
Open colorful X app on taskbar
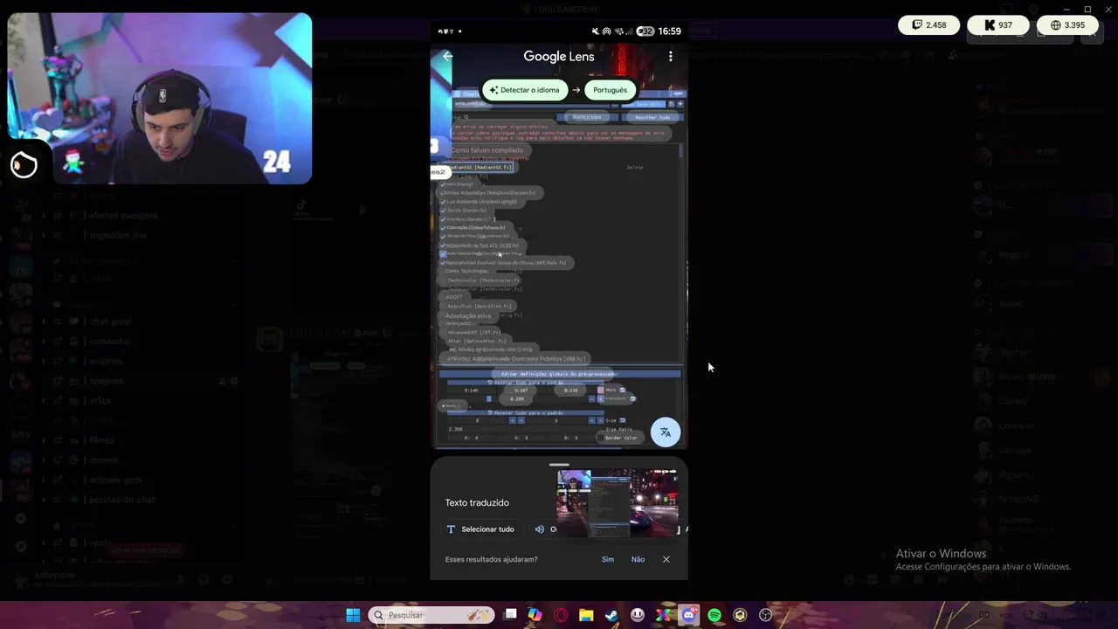tap(664, 615)
